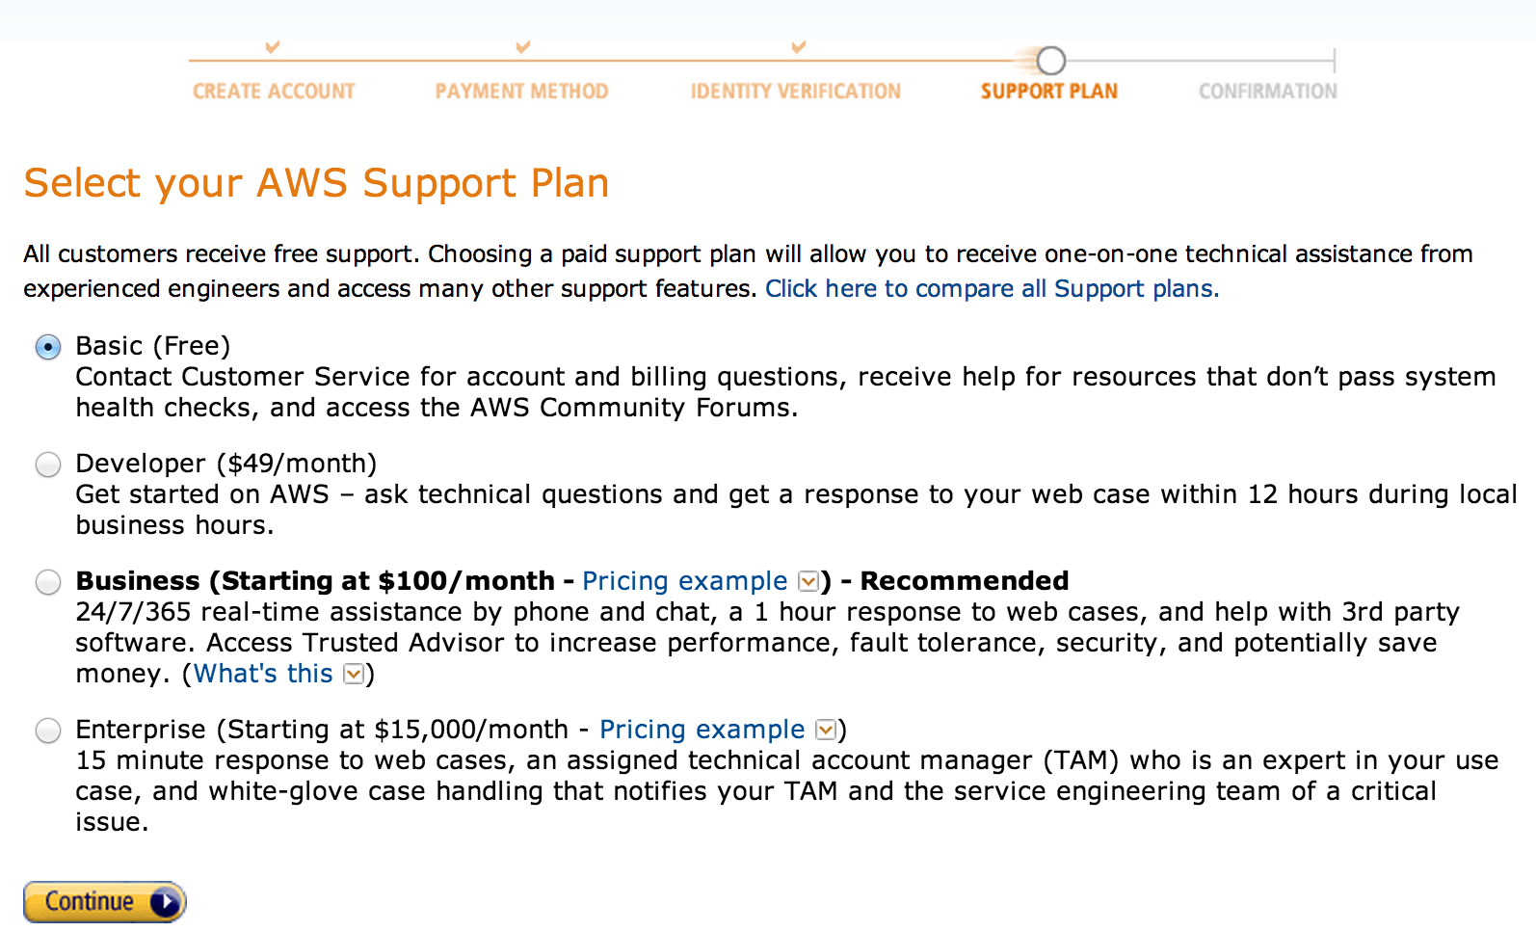Viewport: 1536px width, 931px height.
Task: Click the Support Plan progress circle marker
Action: pyautogui.click(x=1051, y=61)
